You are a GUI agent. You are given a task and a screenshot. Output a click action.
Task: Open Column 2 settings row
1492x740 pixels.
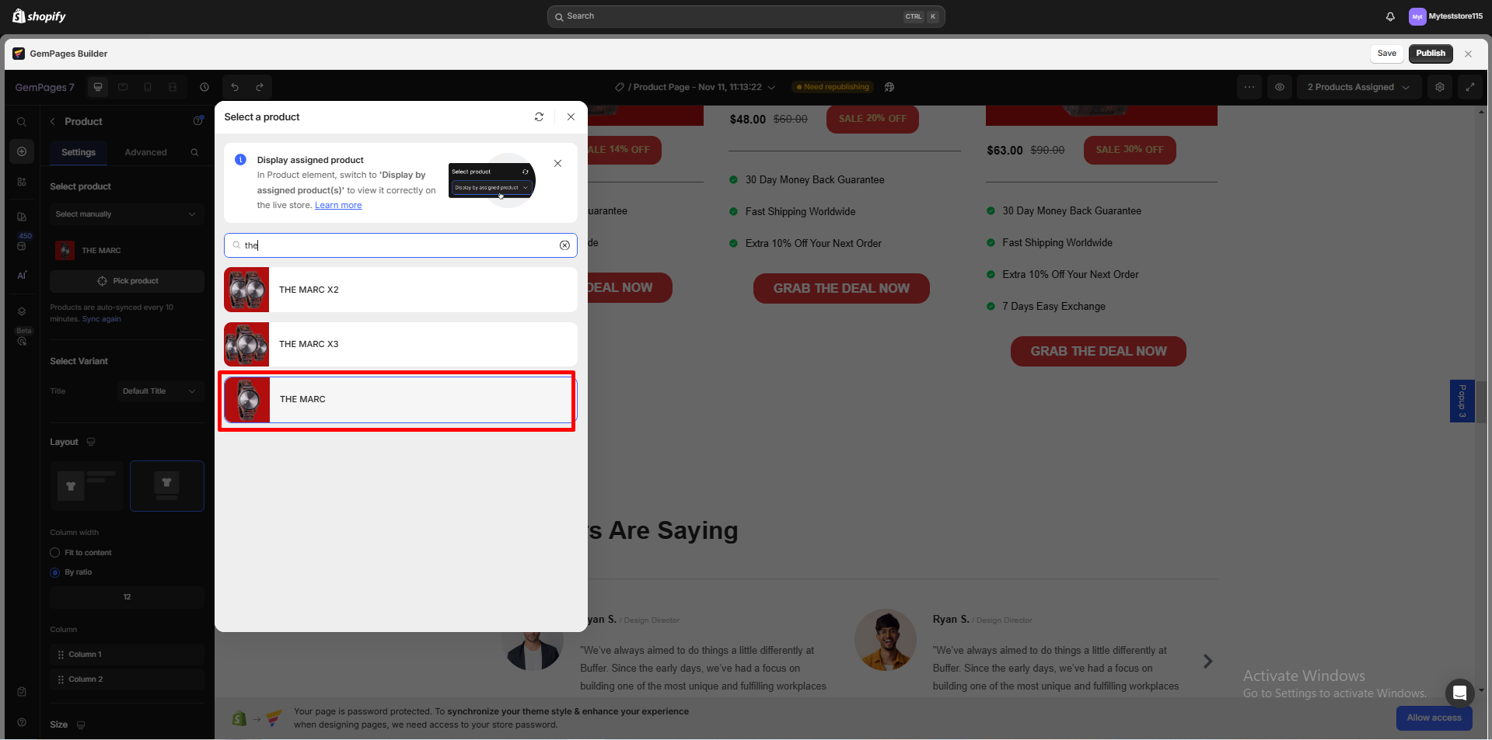click(x=127, y=679)
